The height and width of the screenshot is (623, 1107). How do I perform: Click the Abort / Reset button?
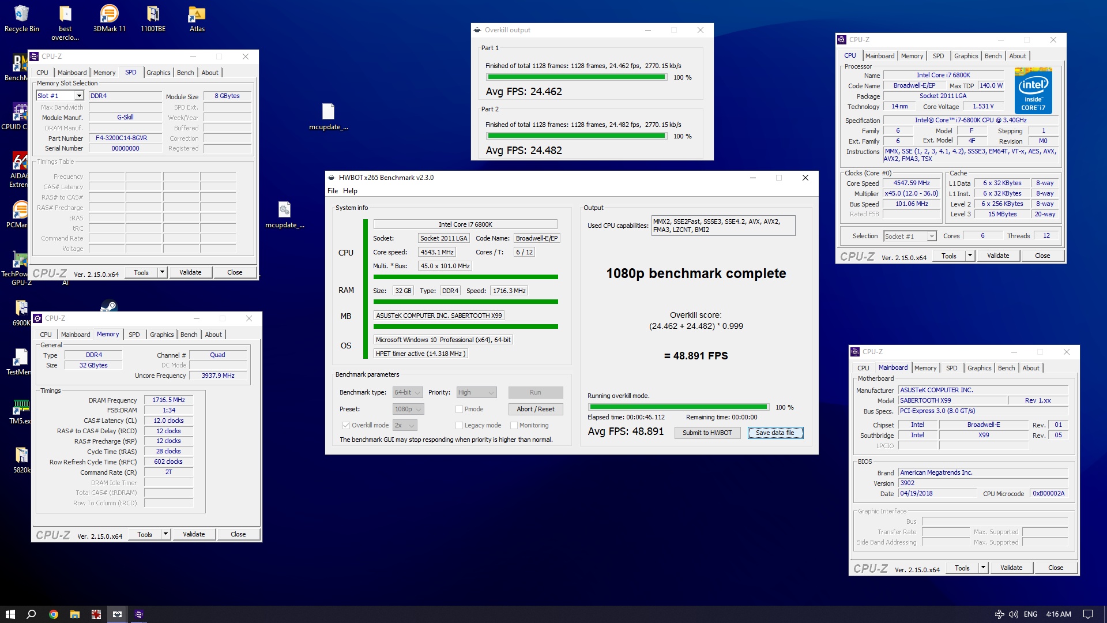(536, 409)
